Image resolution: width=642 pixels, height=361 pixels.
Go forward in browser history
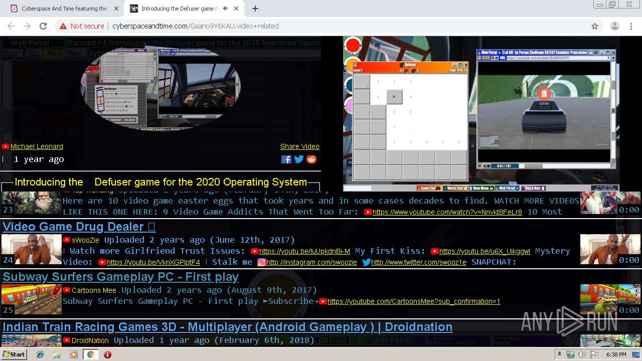tap(27, 26)
